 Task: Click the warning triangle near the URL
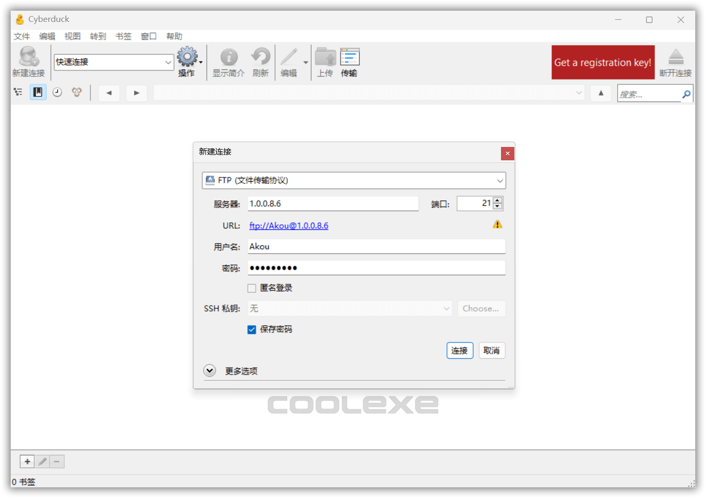tap(497, 224)
